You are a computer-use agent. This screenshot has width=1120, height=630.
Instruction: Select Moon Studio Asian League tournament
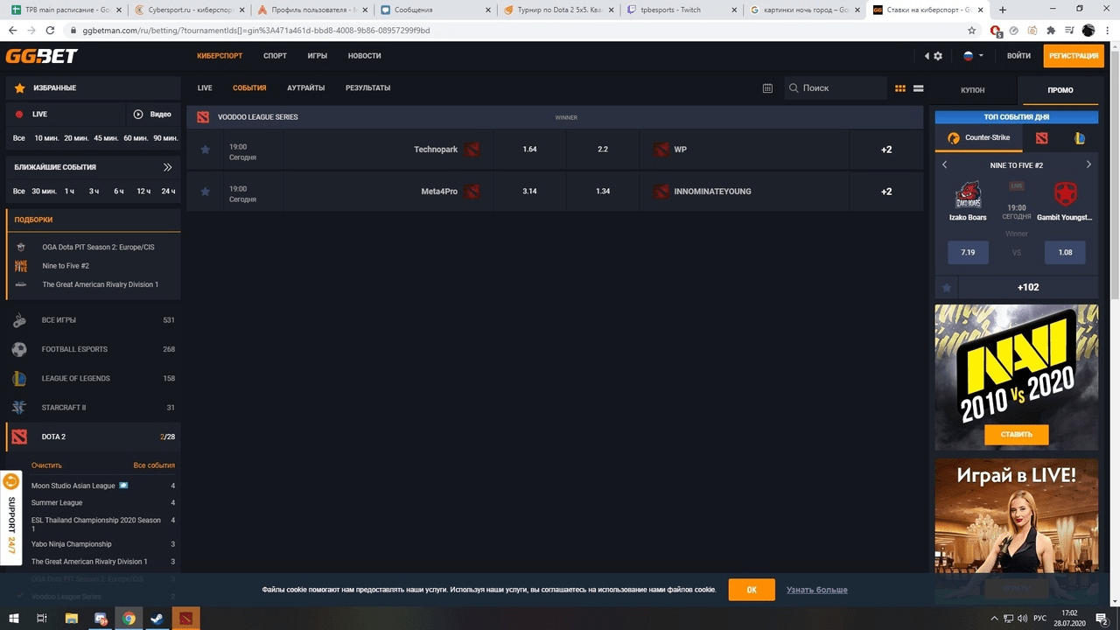(73, 486)
